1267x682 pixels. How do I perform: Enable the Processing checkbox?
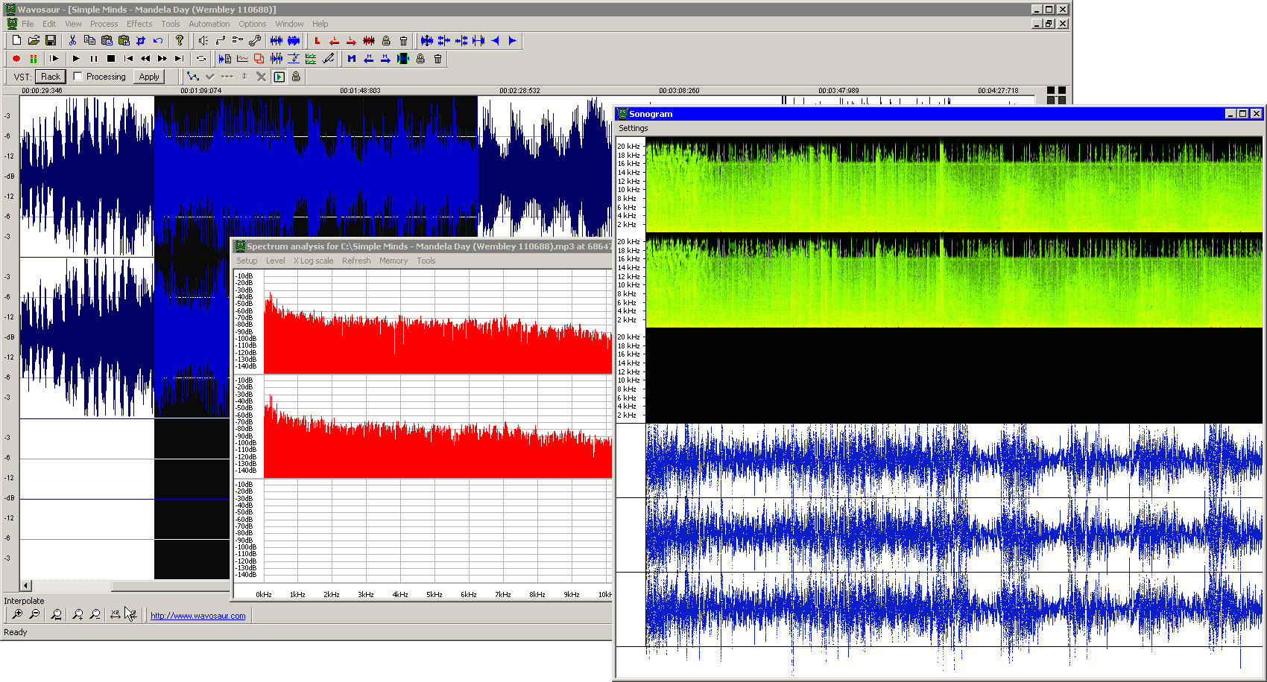(x=78, y=77)
